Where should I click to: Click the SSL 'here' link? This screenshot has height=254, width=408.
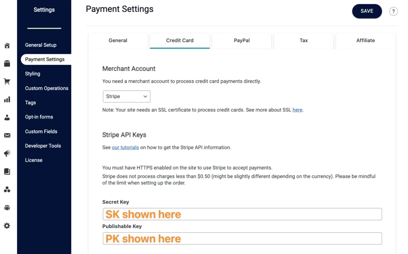click(297, 110)
